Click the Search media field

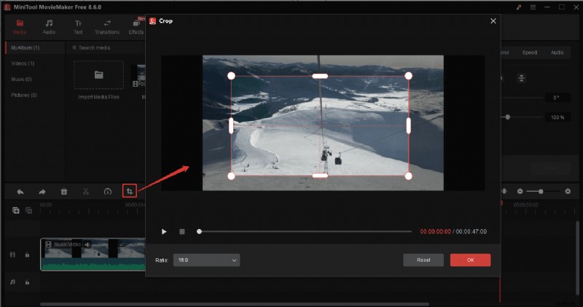[x=106, y=47]
